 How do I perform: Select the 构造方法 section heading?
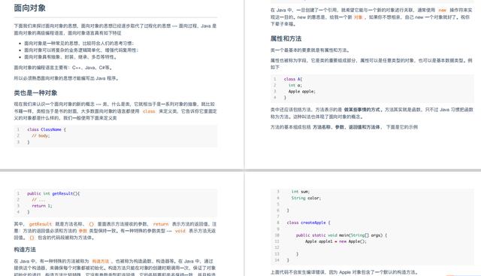pyautogui.click(x=25, y=250)
